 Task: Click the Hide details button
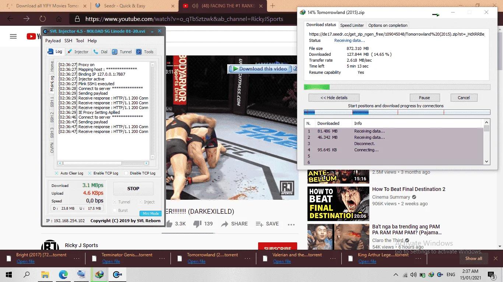pos(334,98)
